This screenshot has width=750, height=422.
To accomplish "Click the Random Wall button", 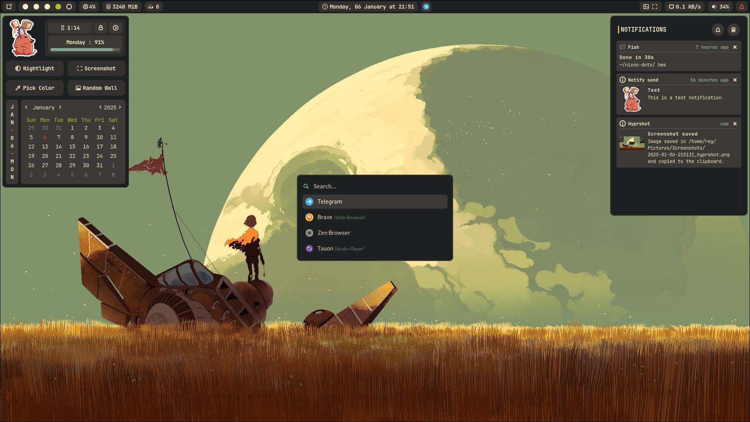I will tap(96, 88).
